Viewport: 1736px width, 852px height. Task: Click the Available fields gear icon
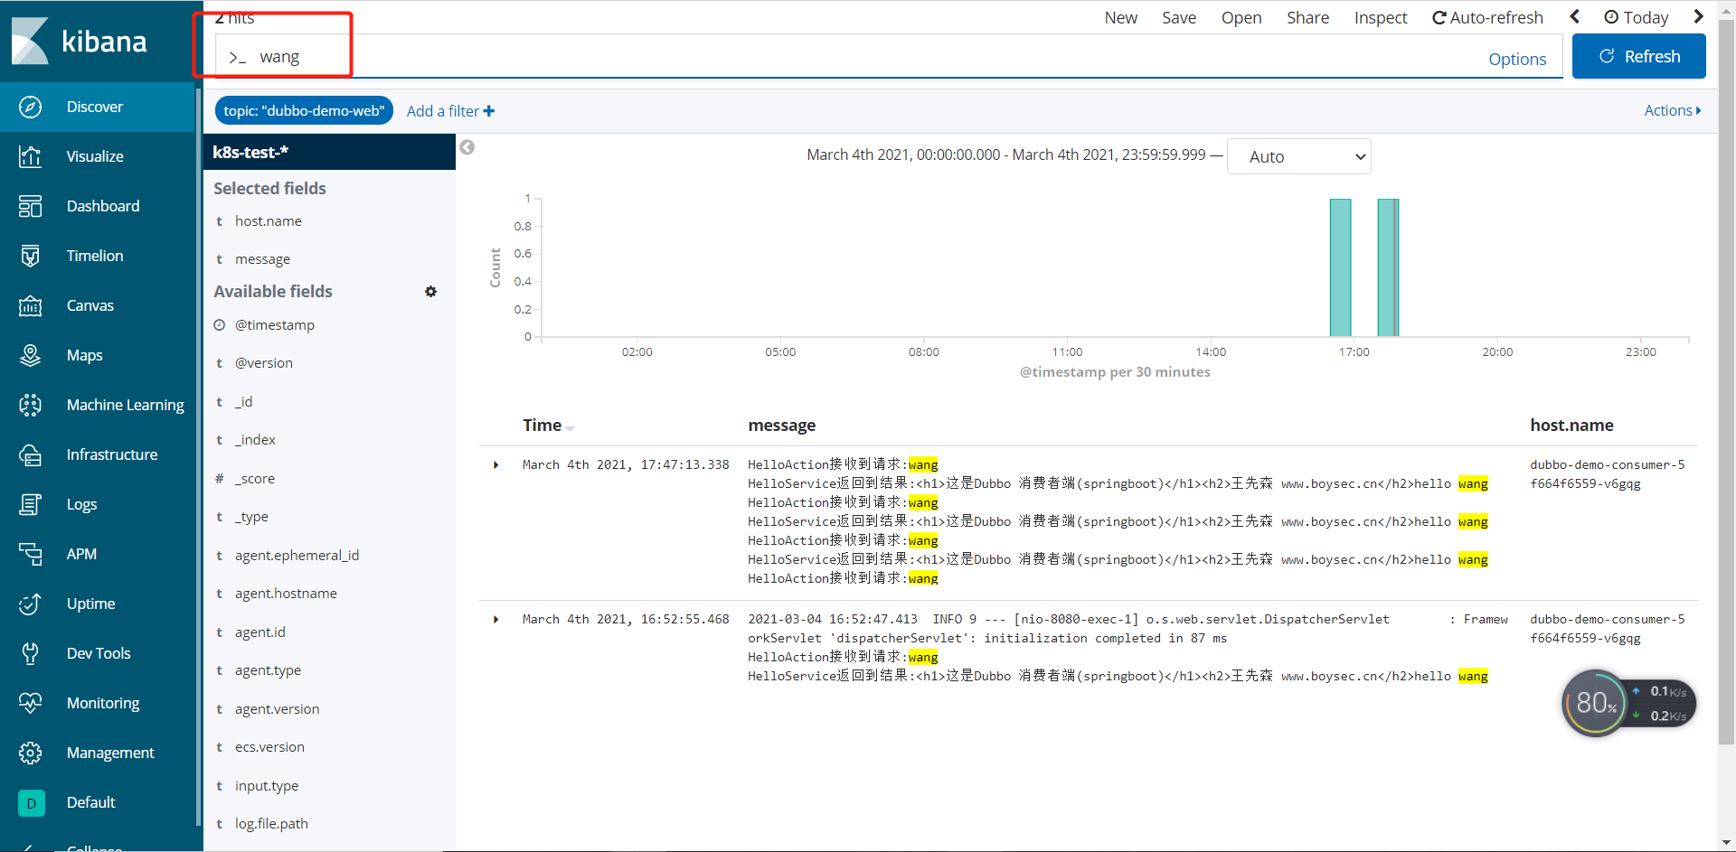[x=430, y=292]
